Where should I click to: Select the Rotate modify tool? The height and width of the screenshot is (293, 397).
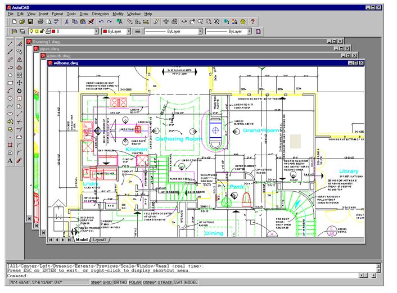point(19,90)
